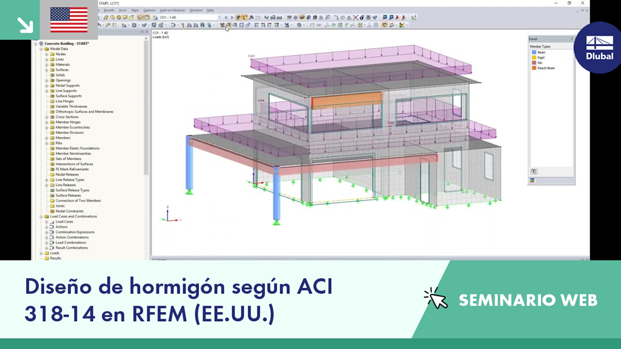Close the Panel with its X button
The height and width of the screenshot is (349, 621).
click(571, 39)
